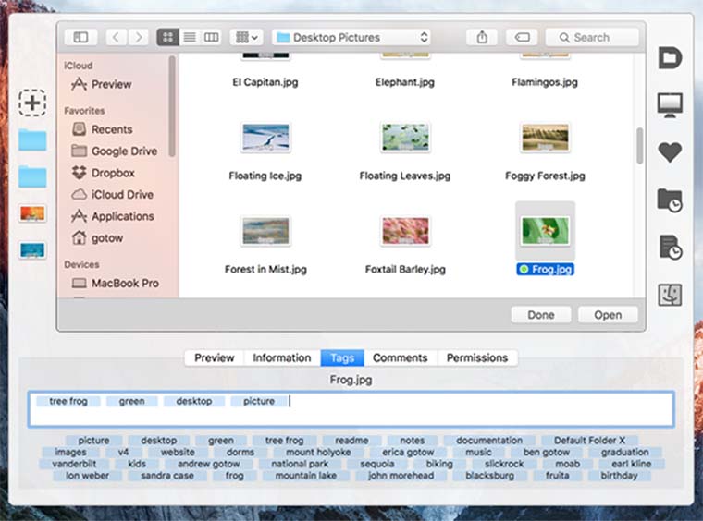This screenshot has width=703, height=521.
Task: Click inside the tags entry field
Action: [x=351, y=409]
